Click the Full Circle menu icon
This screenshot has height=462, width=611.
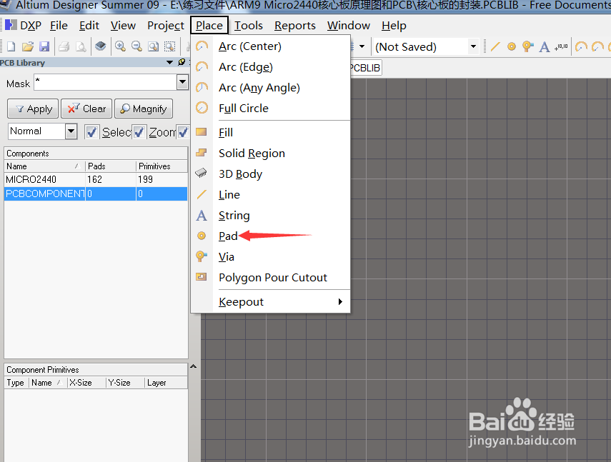(202, 107)
